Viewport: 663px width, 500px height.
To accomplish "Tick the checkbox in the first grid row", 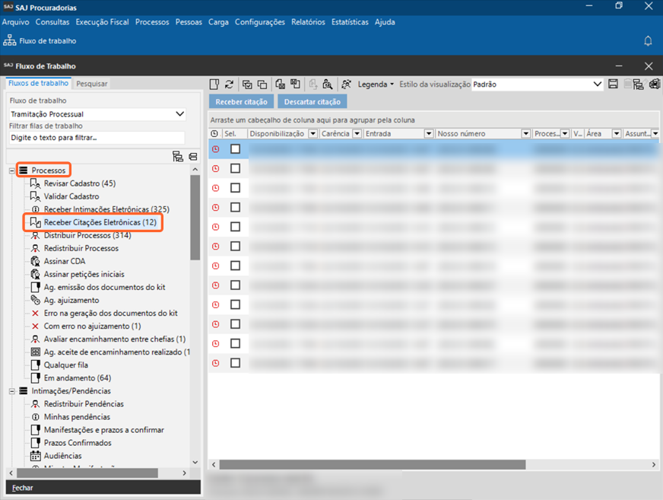I will click(236, 149).
